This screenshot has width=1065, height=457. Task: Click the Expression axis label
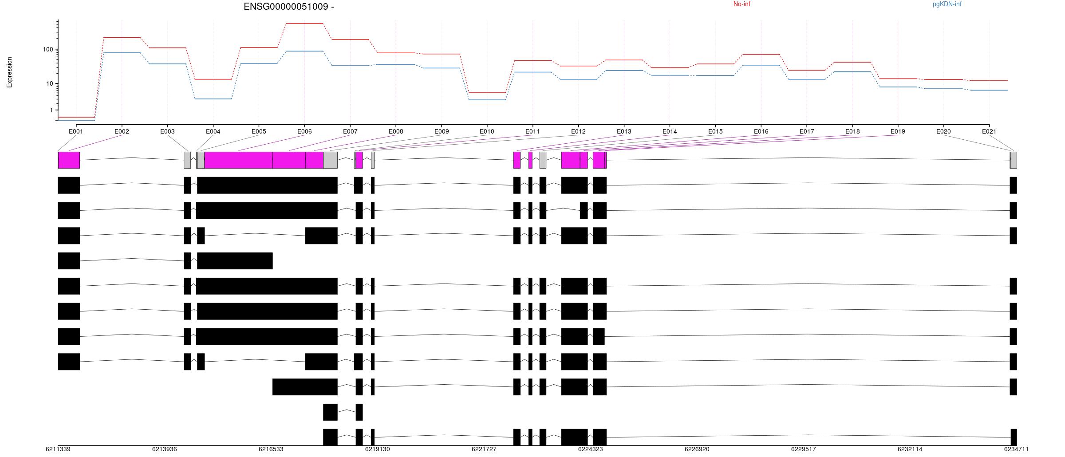pyautogui.click(x=9, y=72)
